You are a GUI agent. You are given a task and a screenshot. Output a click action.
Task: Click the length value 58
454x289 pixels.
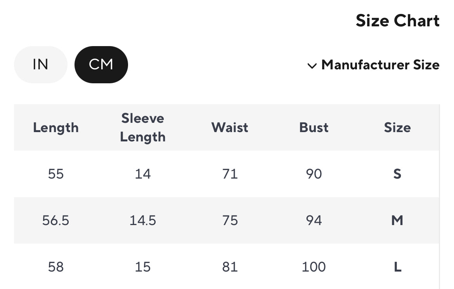point(56,267)
